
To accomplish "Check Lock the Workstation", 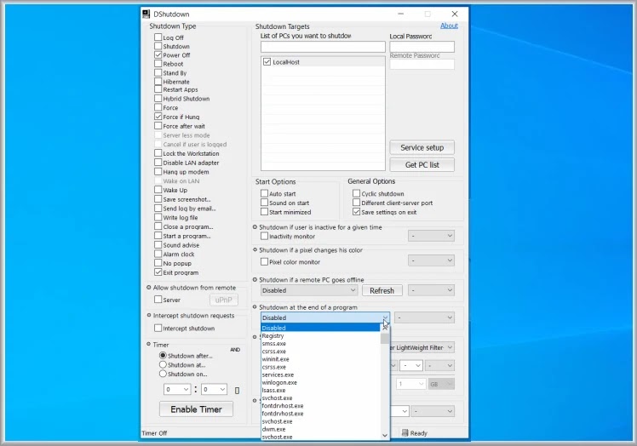I will (x=158, y=153).
